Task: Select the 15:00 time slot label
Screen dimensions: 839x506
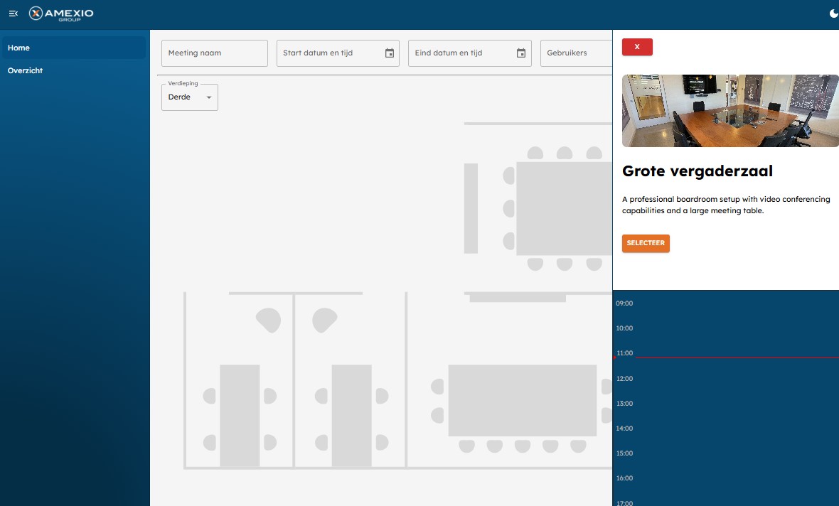Action: pos(624,453)
